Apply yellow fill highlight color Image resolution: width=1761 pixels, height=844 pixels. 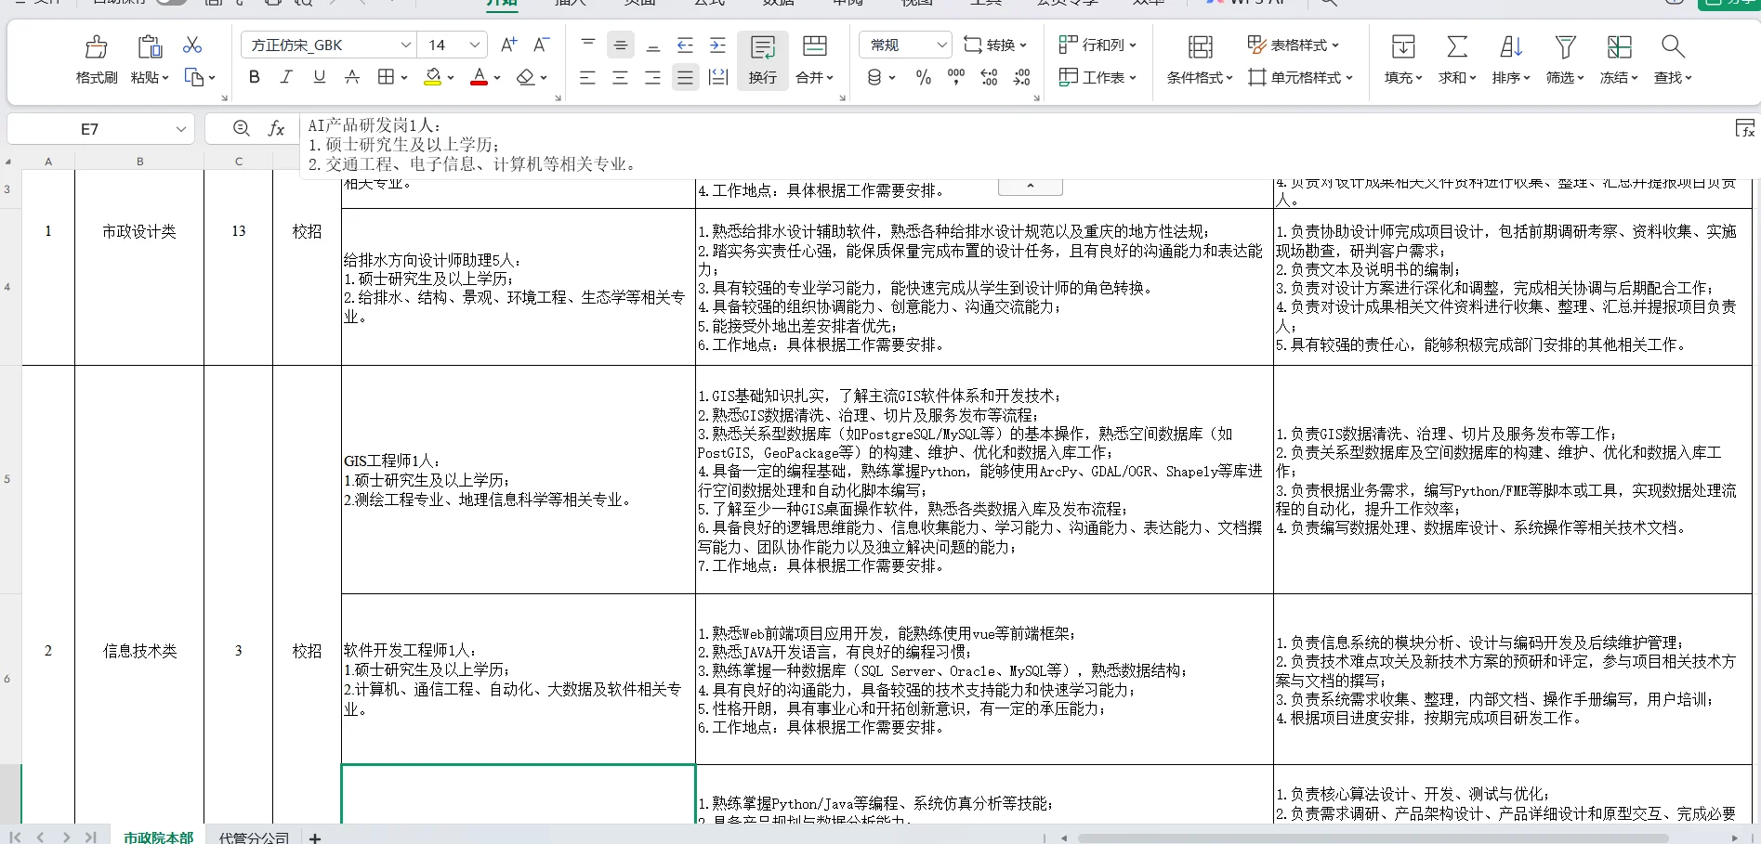(432, 77)
